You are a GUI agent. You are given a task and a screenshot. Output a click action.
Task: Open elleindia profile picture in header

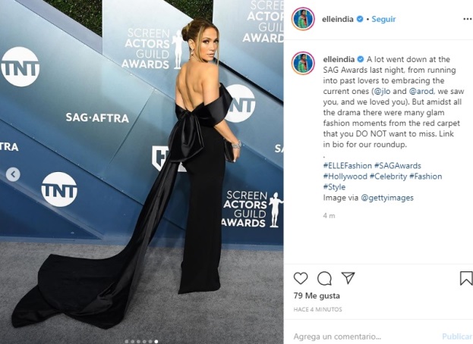click(303, 19)
